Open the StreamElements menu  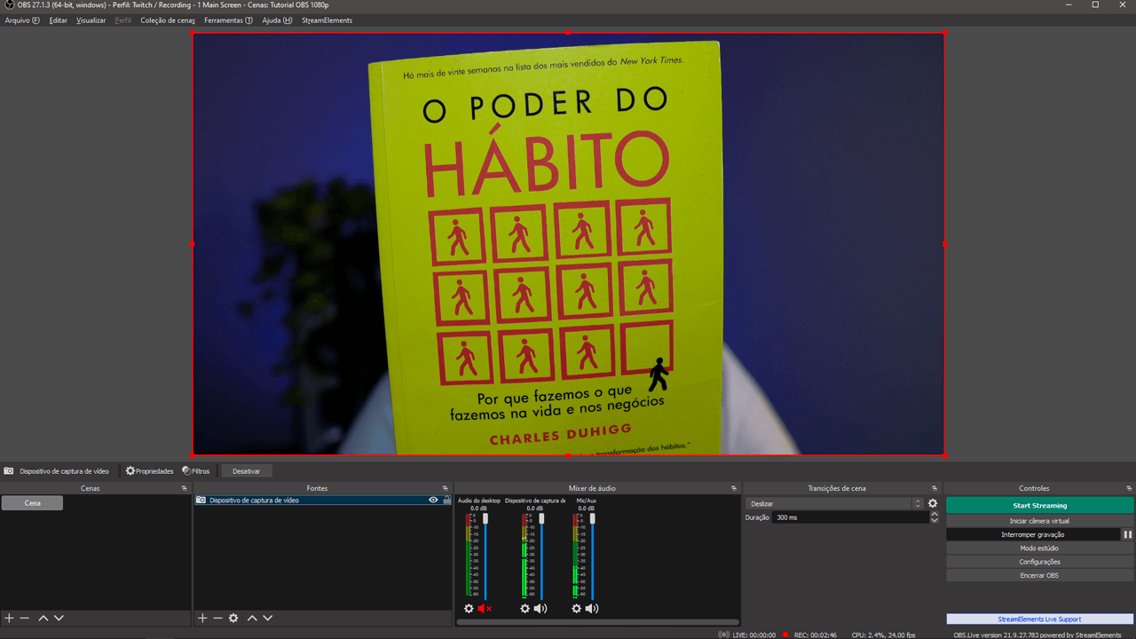coord(327,20)
